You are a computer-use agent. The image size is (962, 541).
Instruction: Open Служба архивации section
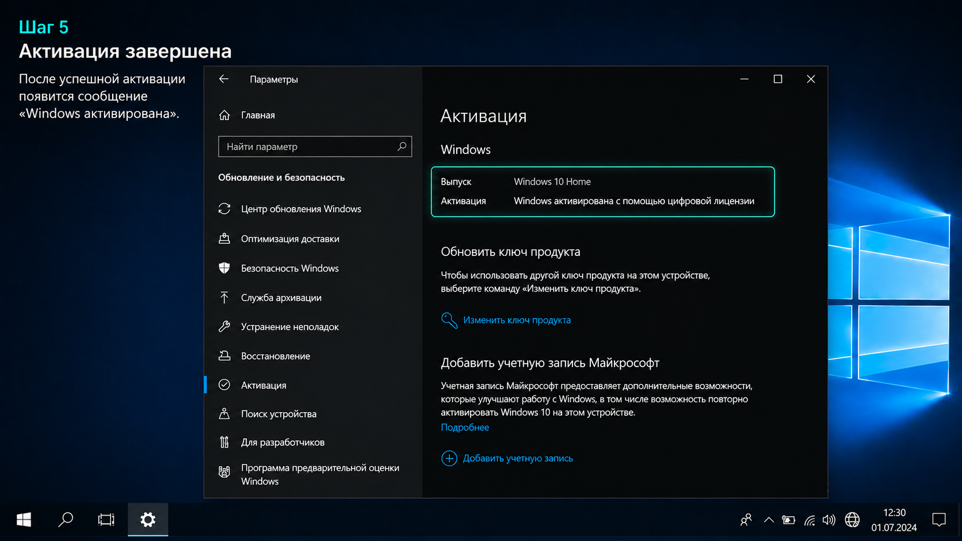click(x=281, y=298)
